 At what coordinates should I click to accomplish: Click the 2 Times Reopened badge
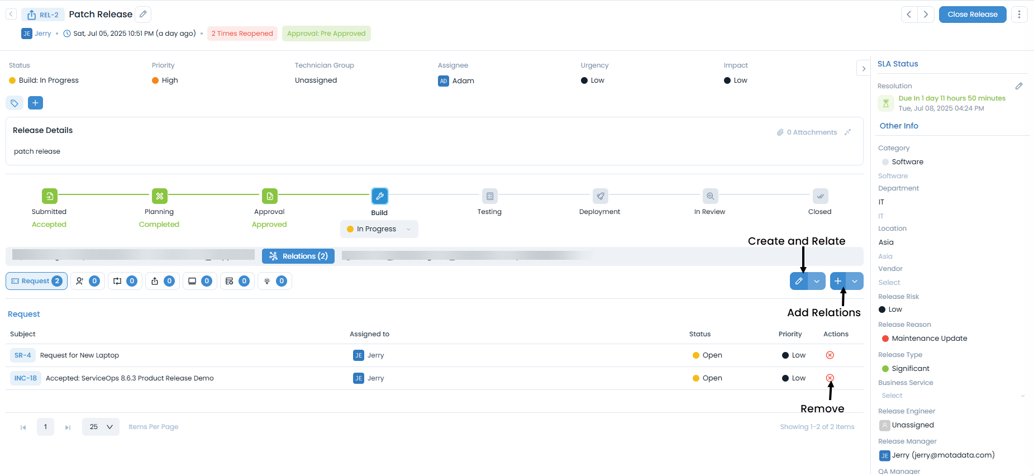pos(242,34)
